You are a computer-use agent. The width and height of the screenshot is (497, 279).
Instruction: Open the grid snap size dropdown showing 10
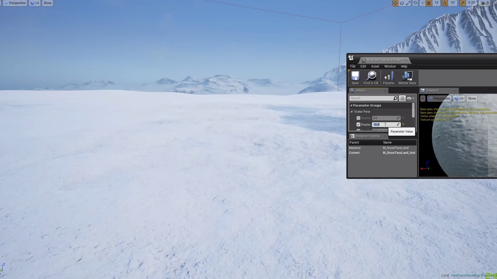coord(436,3)
